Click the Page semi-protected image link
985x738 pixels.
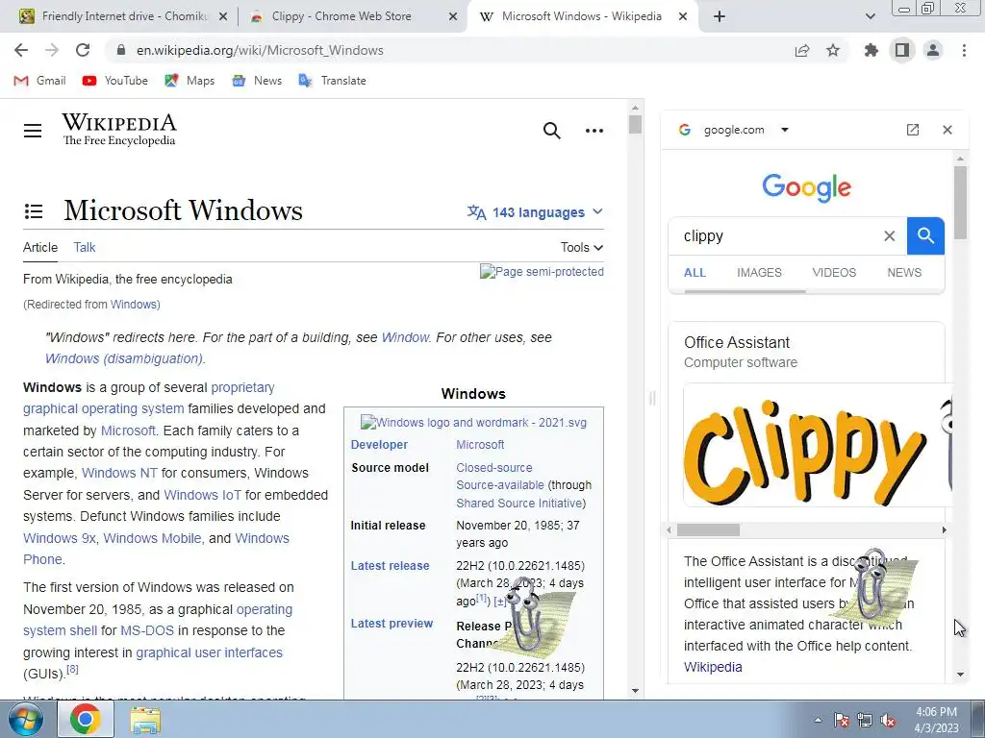pos(542,272)
